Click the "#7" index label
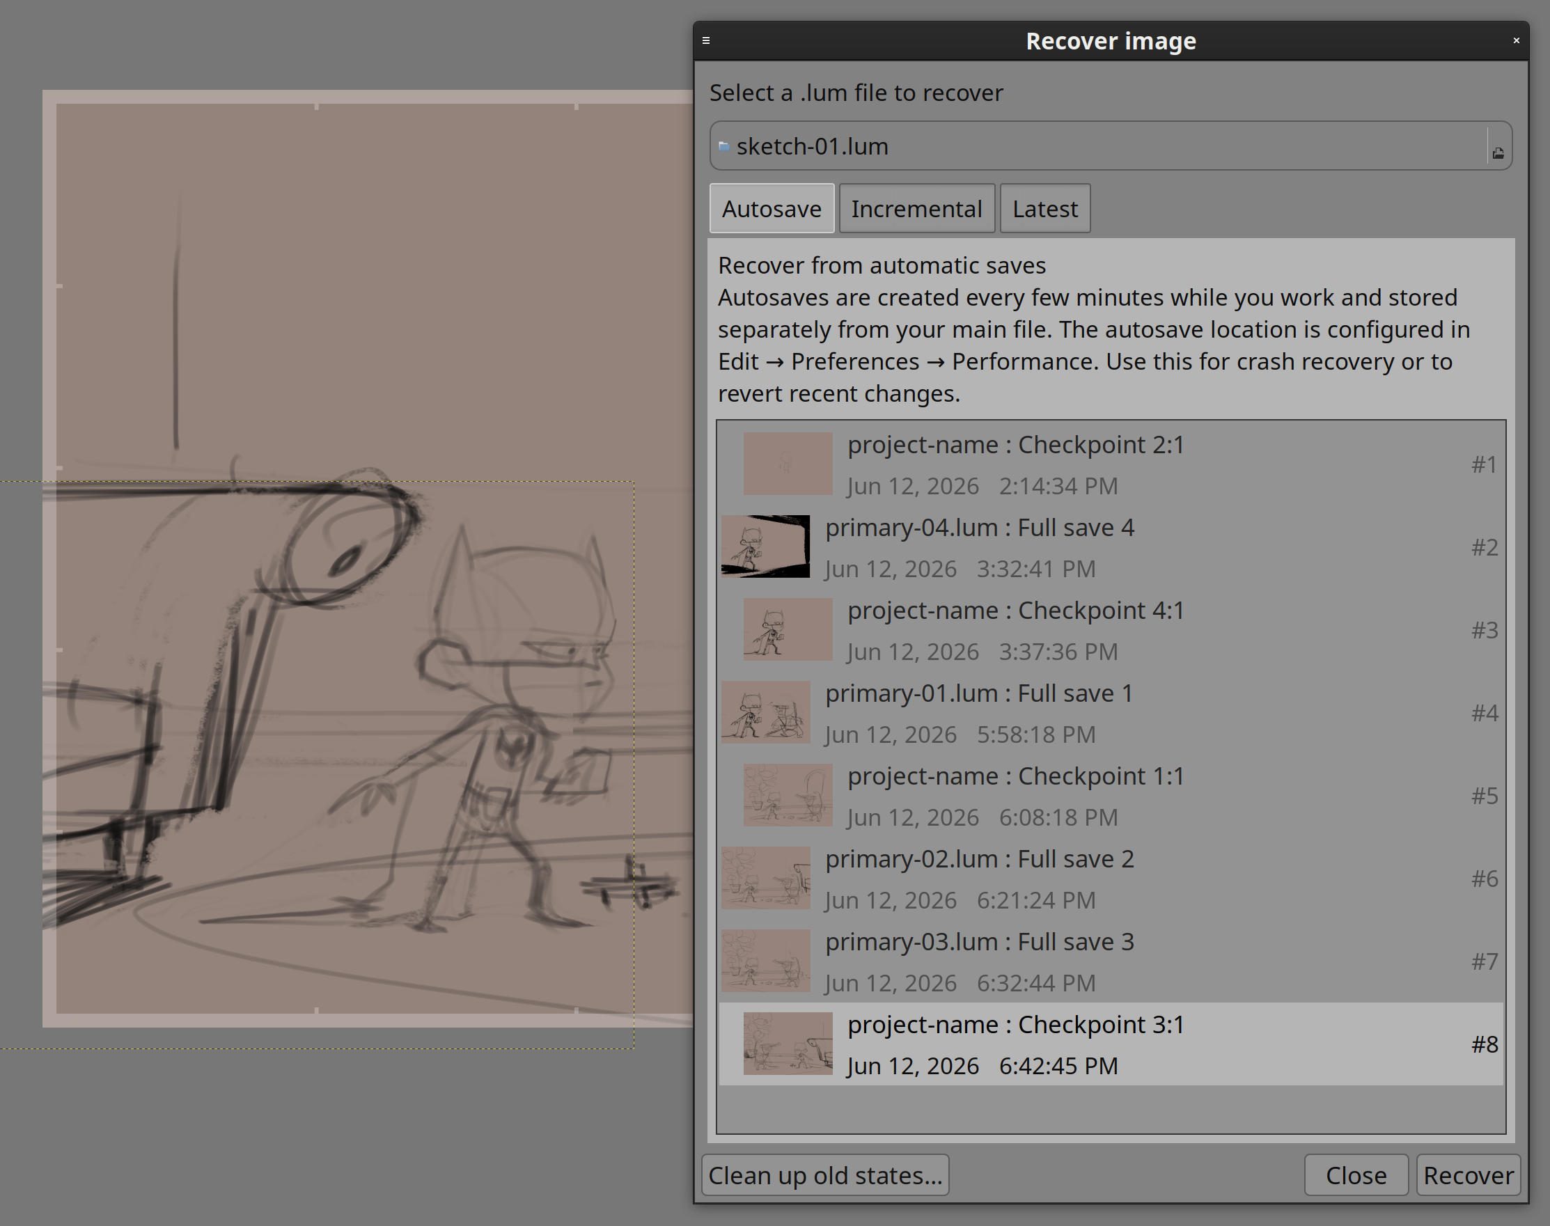 (1484, 962)
